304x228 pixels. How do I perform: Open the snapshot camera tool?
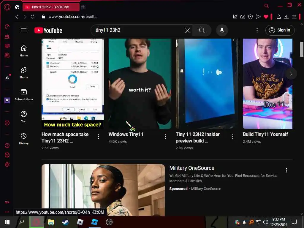tap(243, 17)
